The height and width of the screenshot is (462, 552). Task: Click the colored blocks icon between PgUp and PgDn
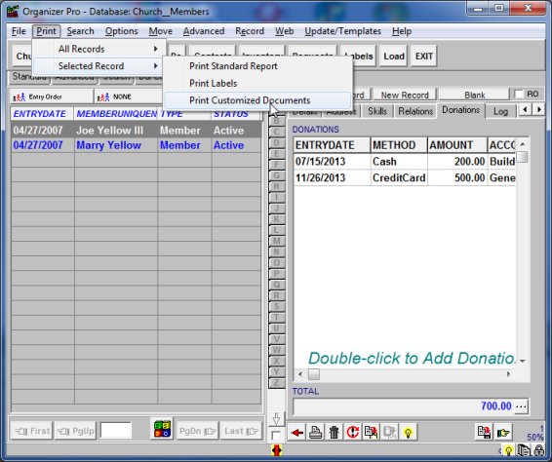point(162,429)
